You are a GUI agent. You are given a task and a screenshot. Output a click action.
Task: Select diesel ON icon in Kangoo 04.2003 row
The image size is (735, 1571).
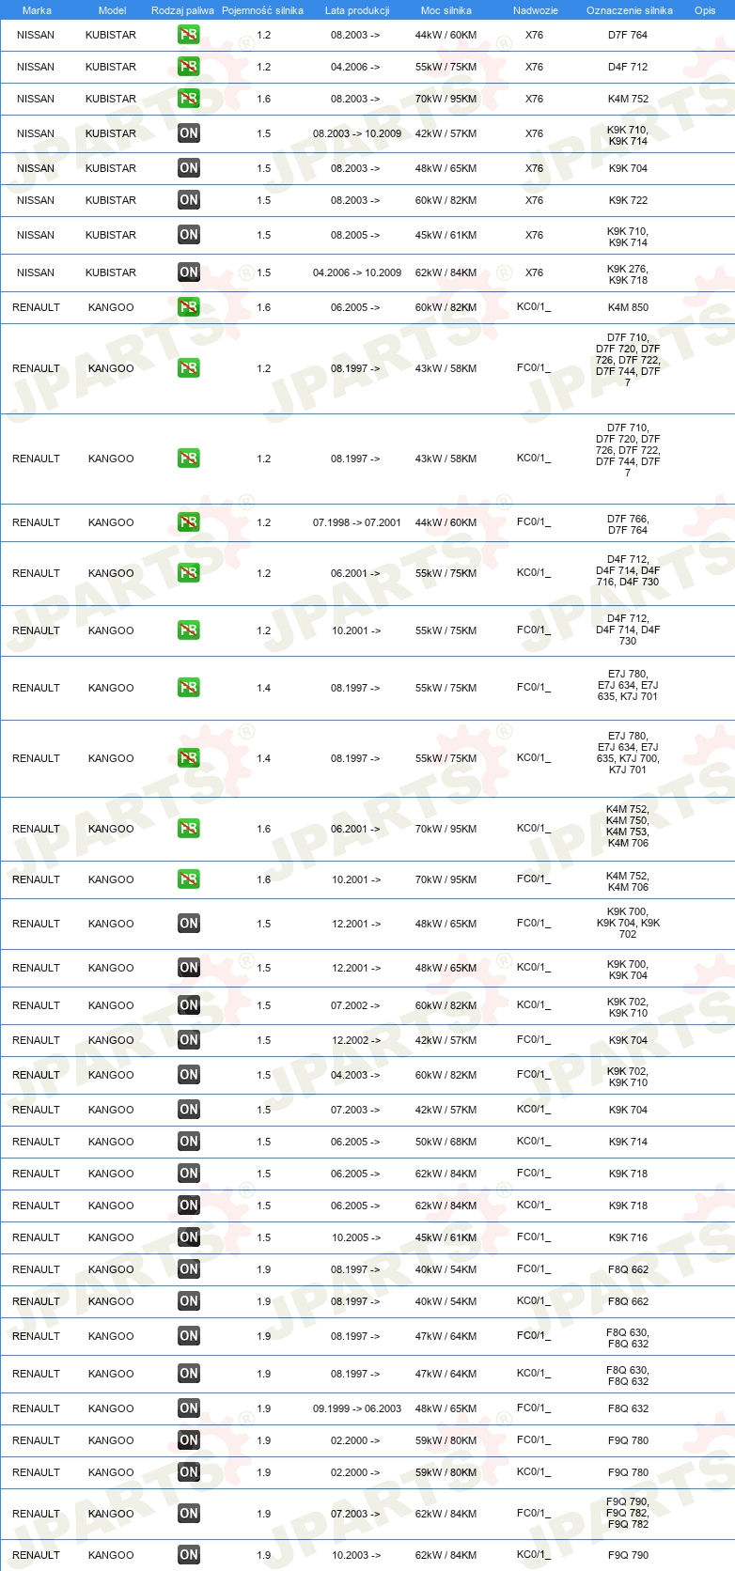coord(189,1075)
